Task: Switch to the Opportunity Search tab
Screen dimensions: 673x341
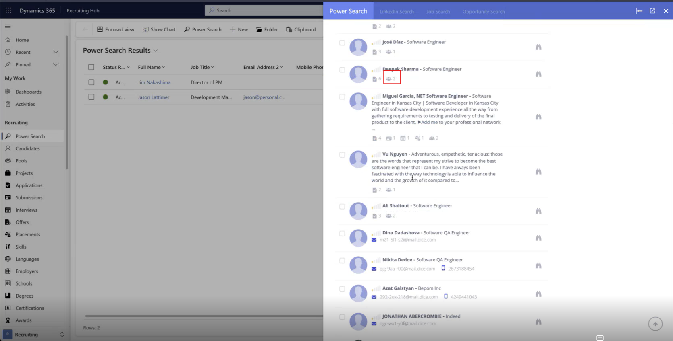Action: tap(484, 11)
